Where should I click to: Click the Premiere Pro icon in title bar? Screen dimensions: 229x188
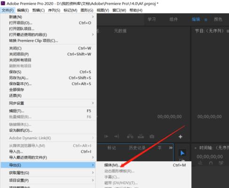click(x=3, y=3)
